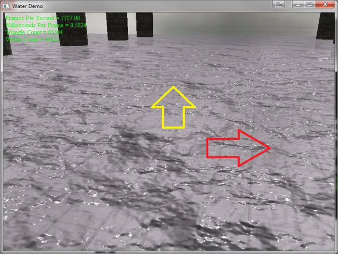Close the Water Demo window

coord(324,5)
